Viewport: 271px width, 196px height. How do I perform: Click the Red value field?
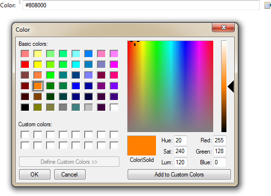(220, 140)
